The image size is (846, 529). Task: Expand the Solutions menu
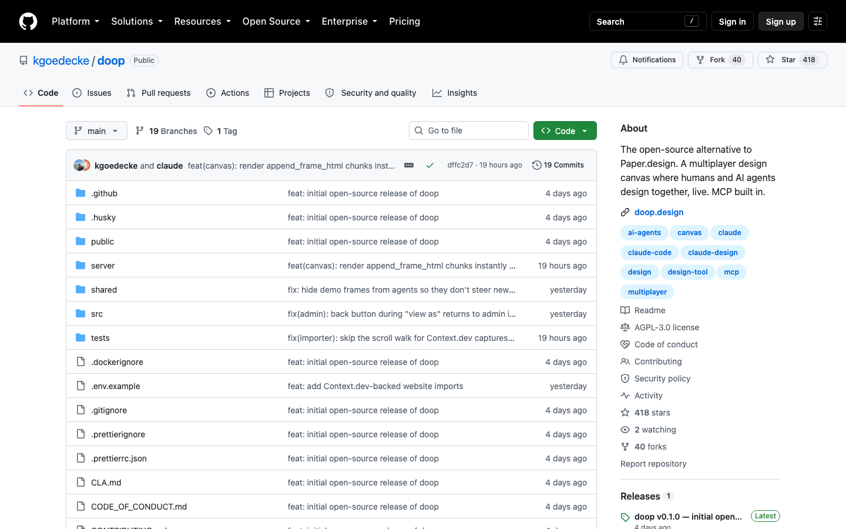point(137,21)
